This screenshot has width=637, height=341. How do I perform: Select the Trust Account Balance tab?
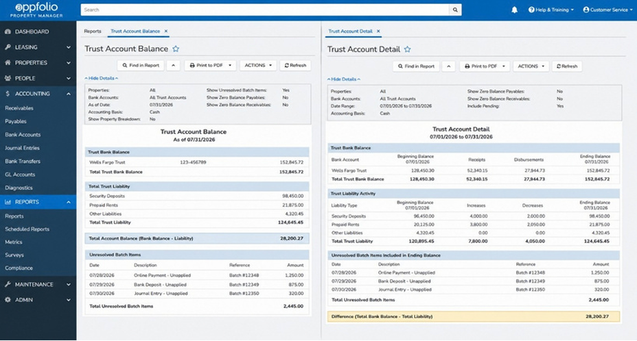[x=135, y=31]
